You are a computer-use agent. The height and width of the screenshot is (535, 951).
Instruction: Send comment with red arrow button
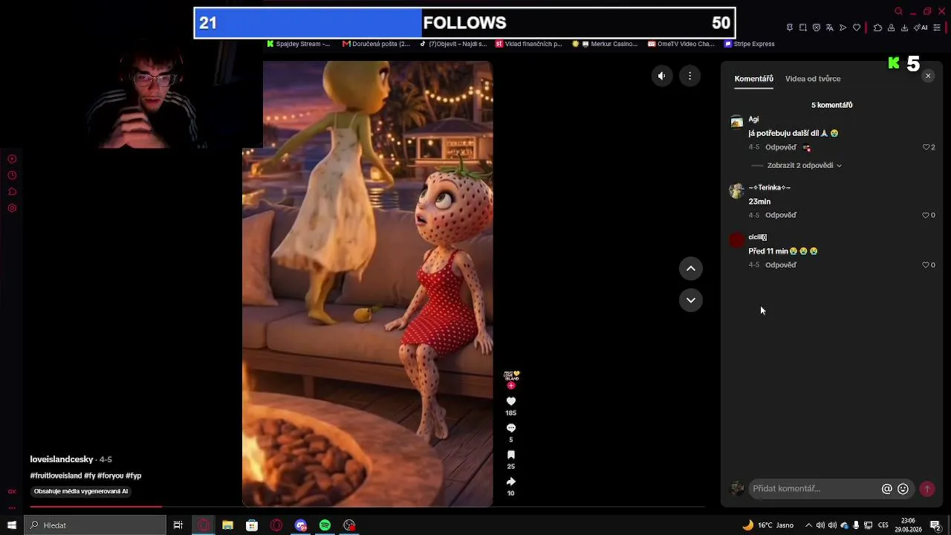pyautogui.click(x=927, y=489)
